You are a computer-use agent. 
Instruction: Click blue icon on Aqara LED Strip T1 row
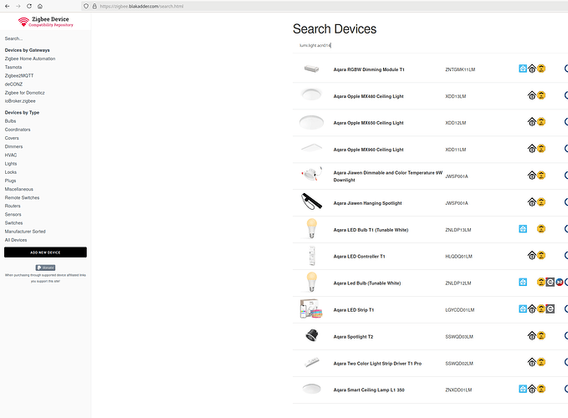523,308
